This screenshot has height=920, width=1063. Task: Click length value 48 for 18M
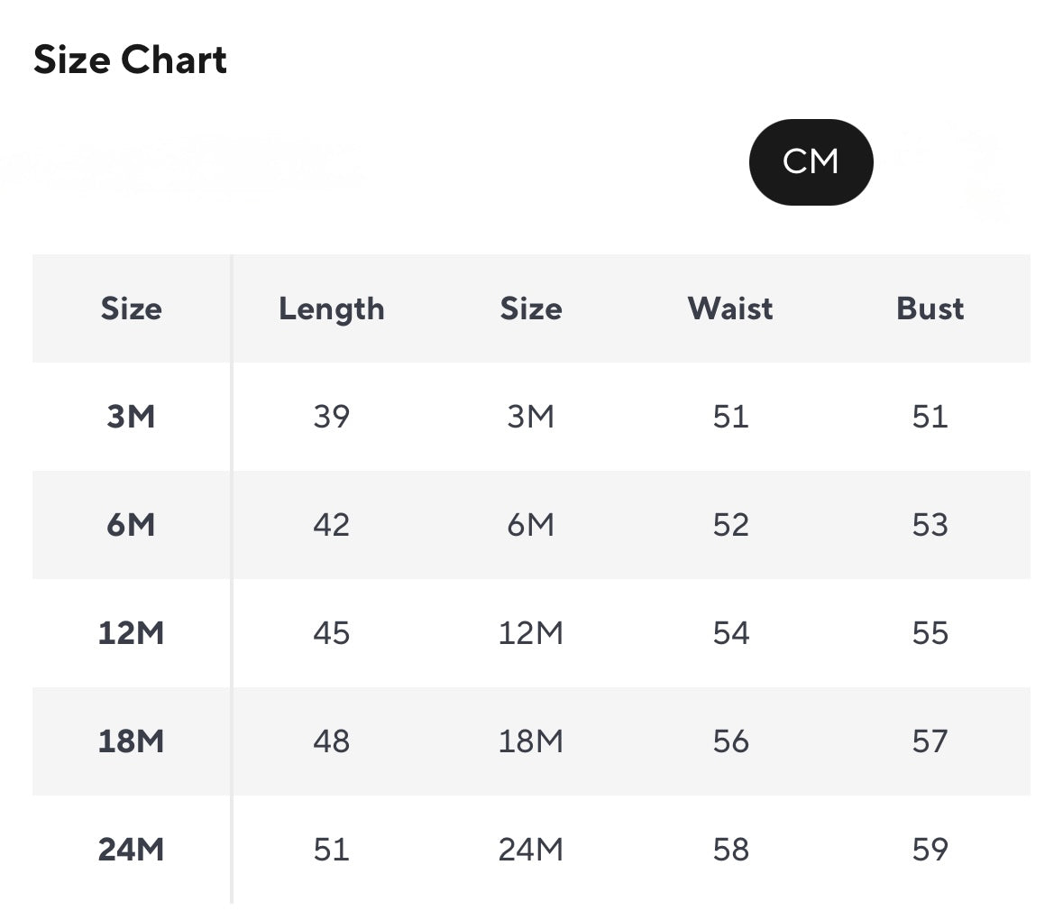(x=331, y=741)
